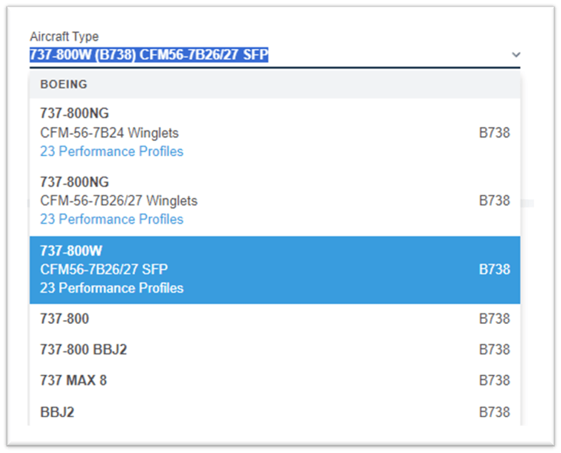Pick the 737-800 BBJ2 aircraft
This screenshot has height=453, width=561.
(x=275, y=349)
